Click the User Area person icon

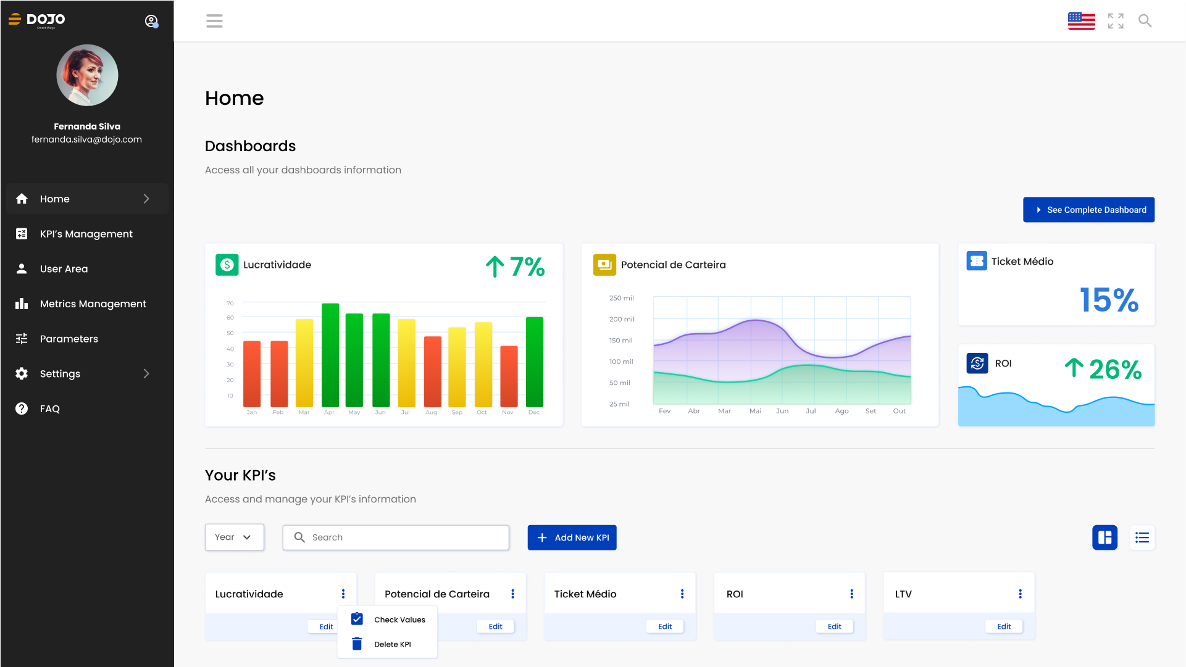tap(22, 269)
